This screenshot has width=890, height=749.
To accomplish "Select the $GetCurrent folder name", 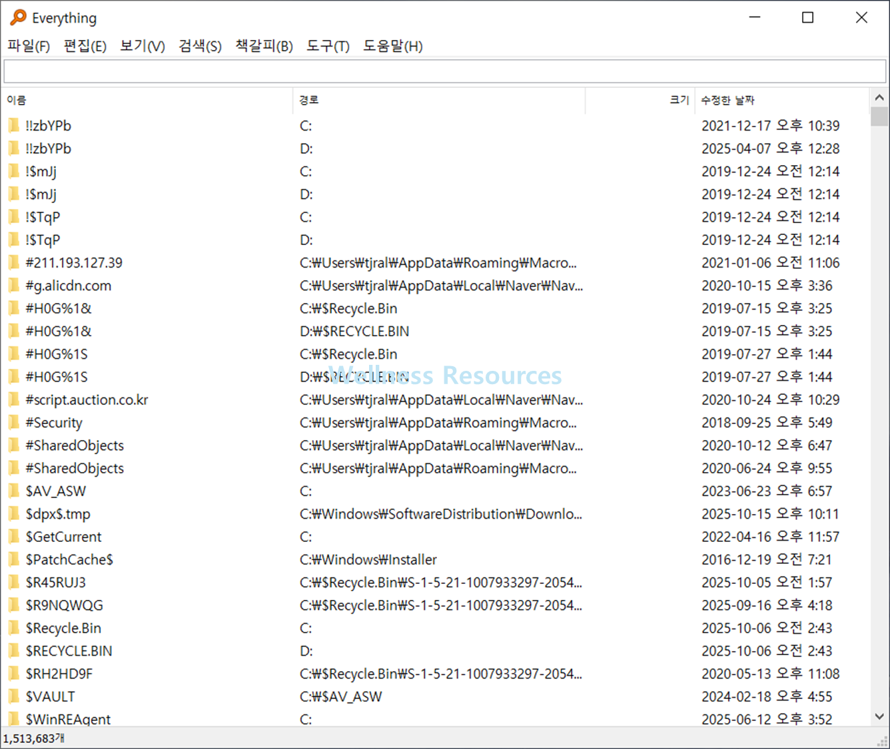I will [64, 537].
